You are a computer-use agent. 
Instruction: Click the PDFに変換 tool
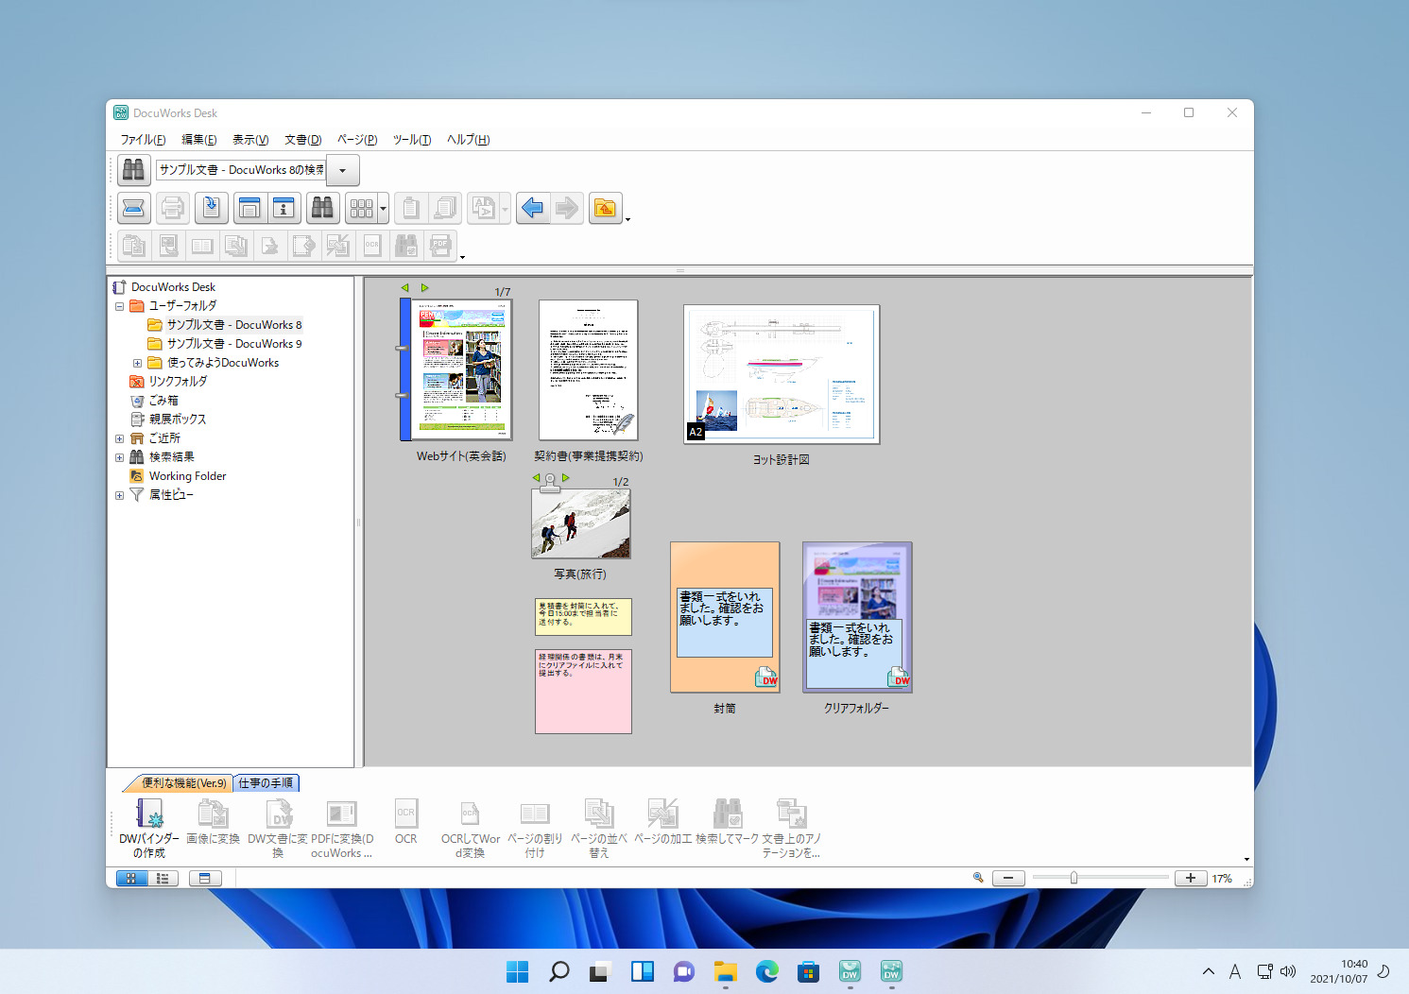(x=341, y=824)
